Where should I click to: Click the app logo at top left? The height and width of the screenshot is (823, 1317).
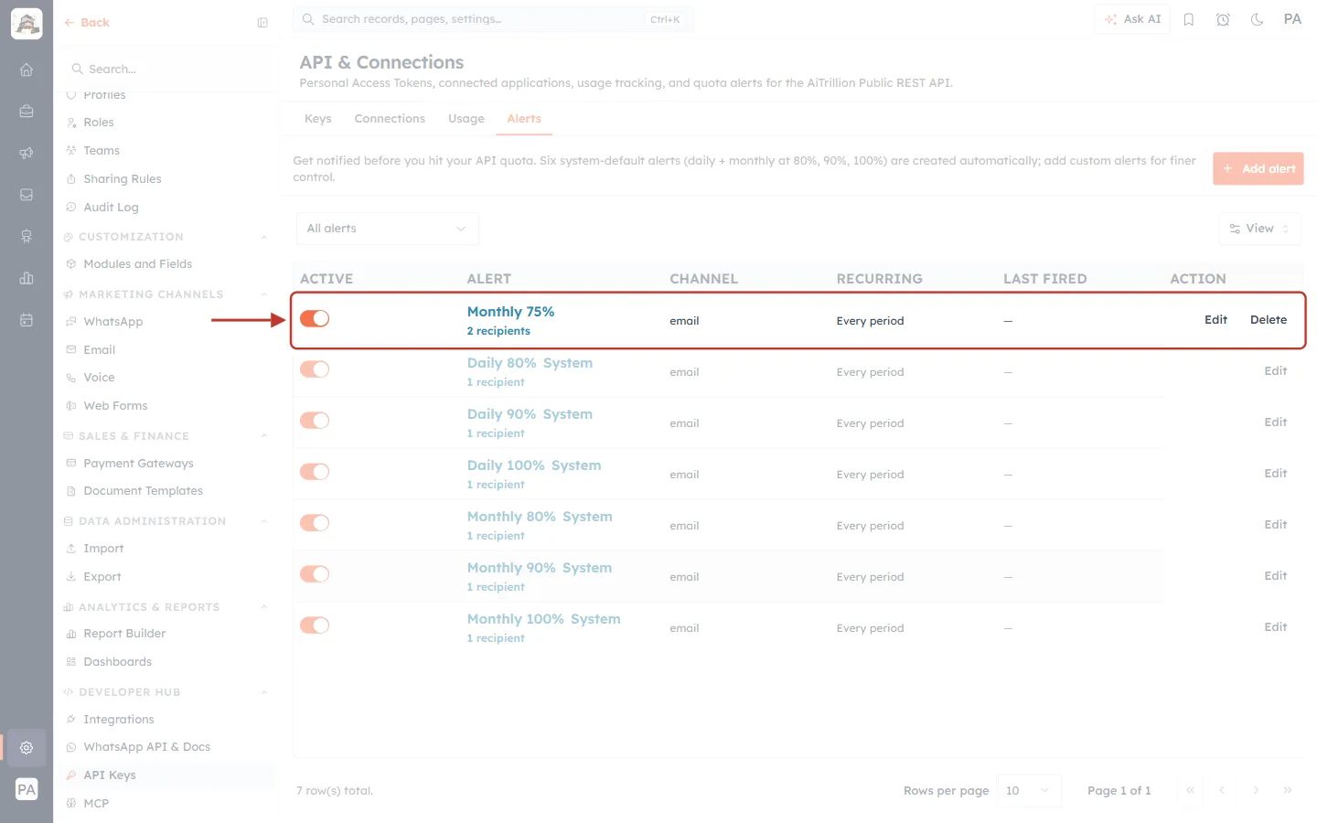(x=27, y=24)
